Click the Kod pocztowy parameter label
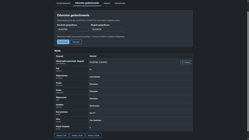The image size is (249, 140). (62, 112)
